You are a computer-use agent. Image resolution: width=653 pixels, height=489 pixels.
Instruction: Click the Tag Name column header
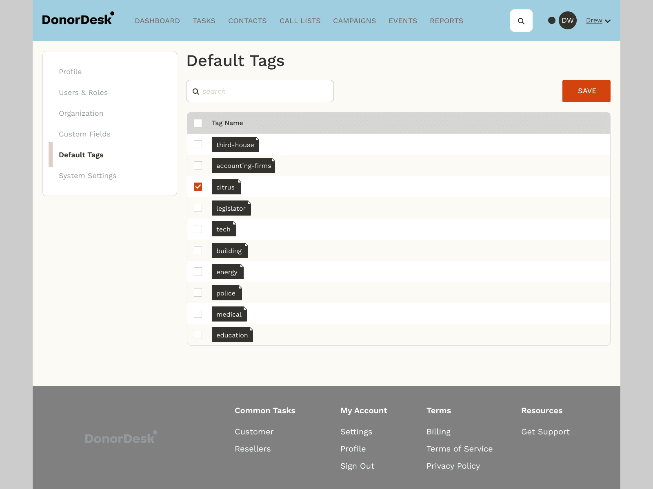(227, 123)
